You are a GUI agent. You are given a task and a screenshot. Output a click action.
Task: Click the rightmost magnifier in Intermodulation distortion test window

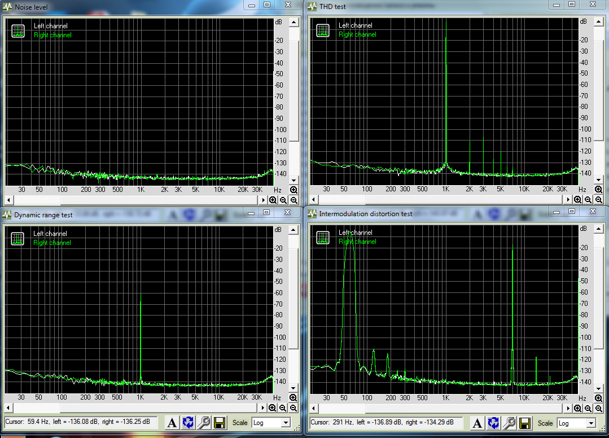(599, 408)
